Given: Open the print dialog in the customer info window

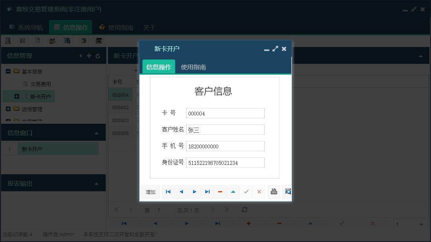Looking at the screenshot, I should click(x=274, y=192).
